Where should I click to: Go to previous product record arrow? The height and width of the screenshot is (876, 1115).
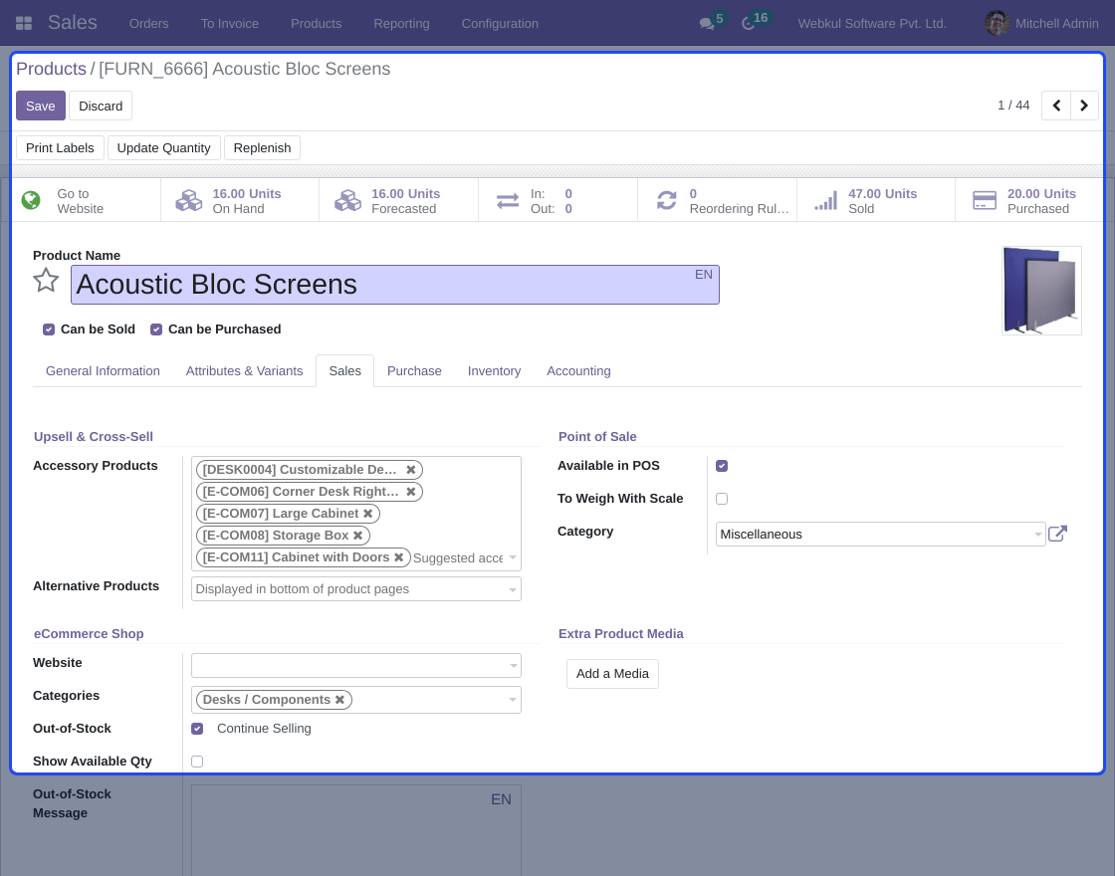click(1056, 106)
